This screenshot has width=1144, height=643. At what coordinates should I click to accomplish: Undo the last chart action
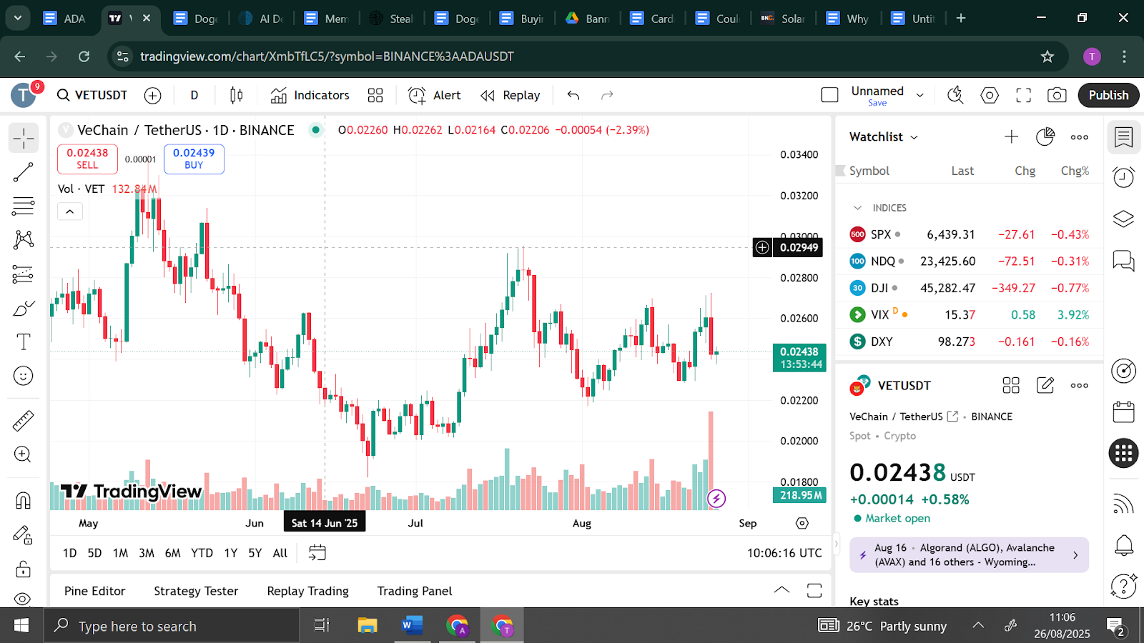(573, 95)
